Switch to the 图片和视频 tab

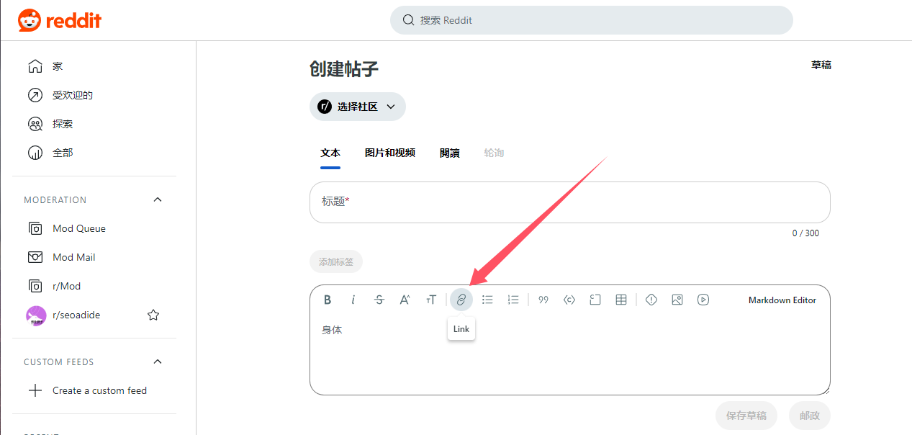pyautogui.click(x=390, y=153)
